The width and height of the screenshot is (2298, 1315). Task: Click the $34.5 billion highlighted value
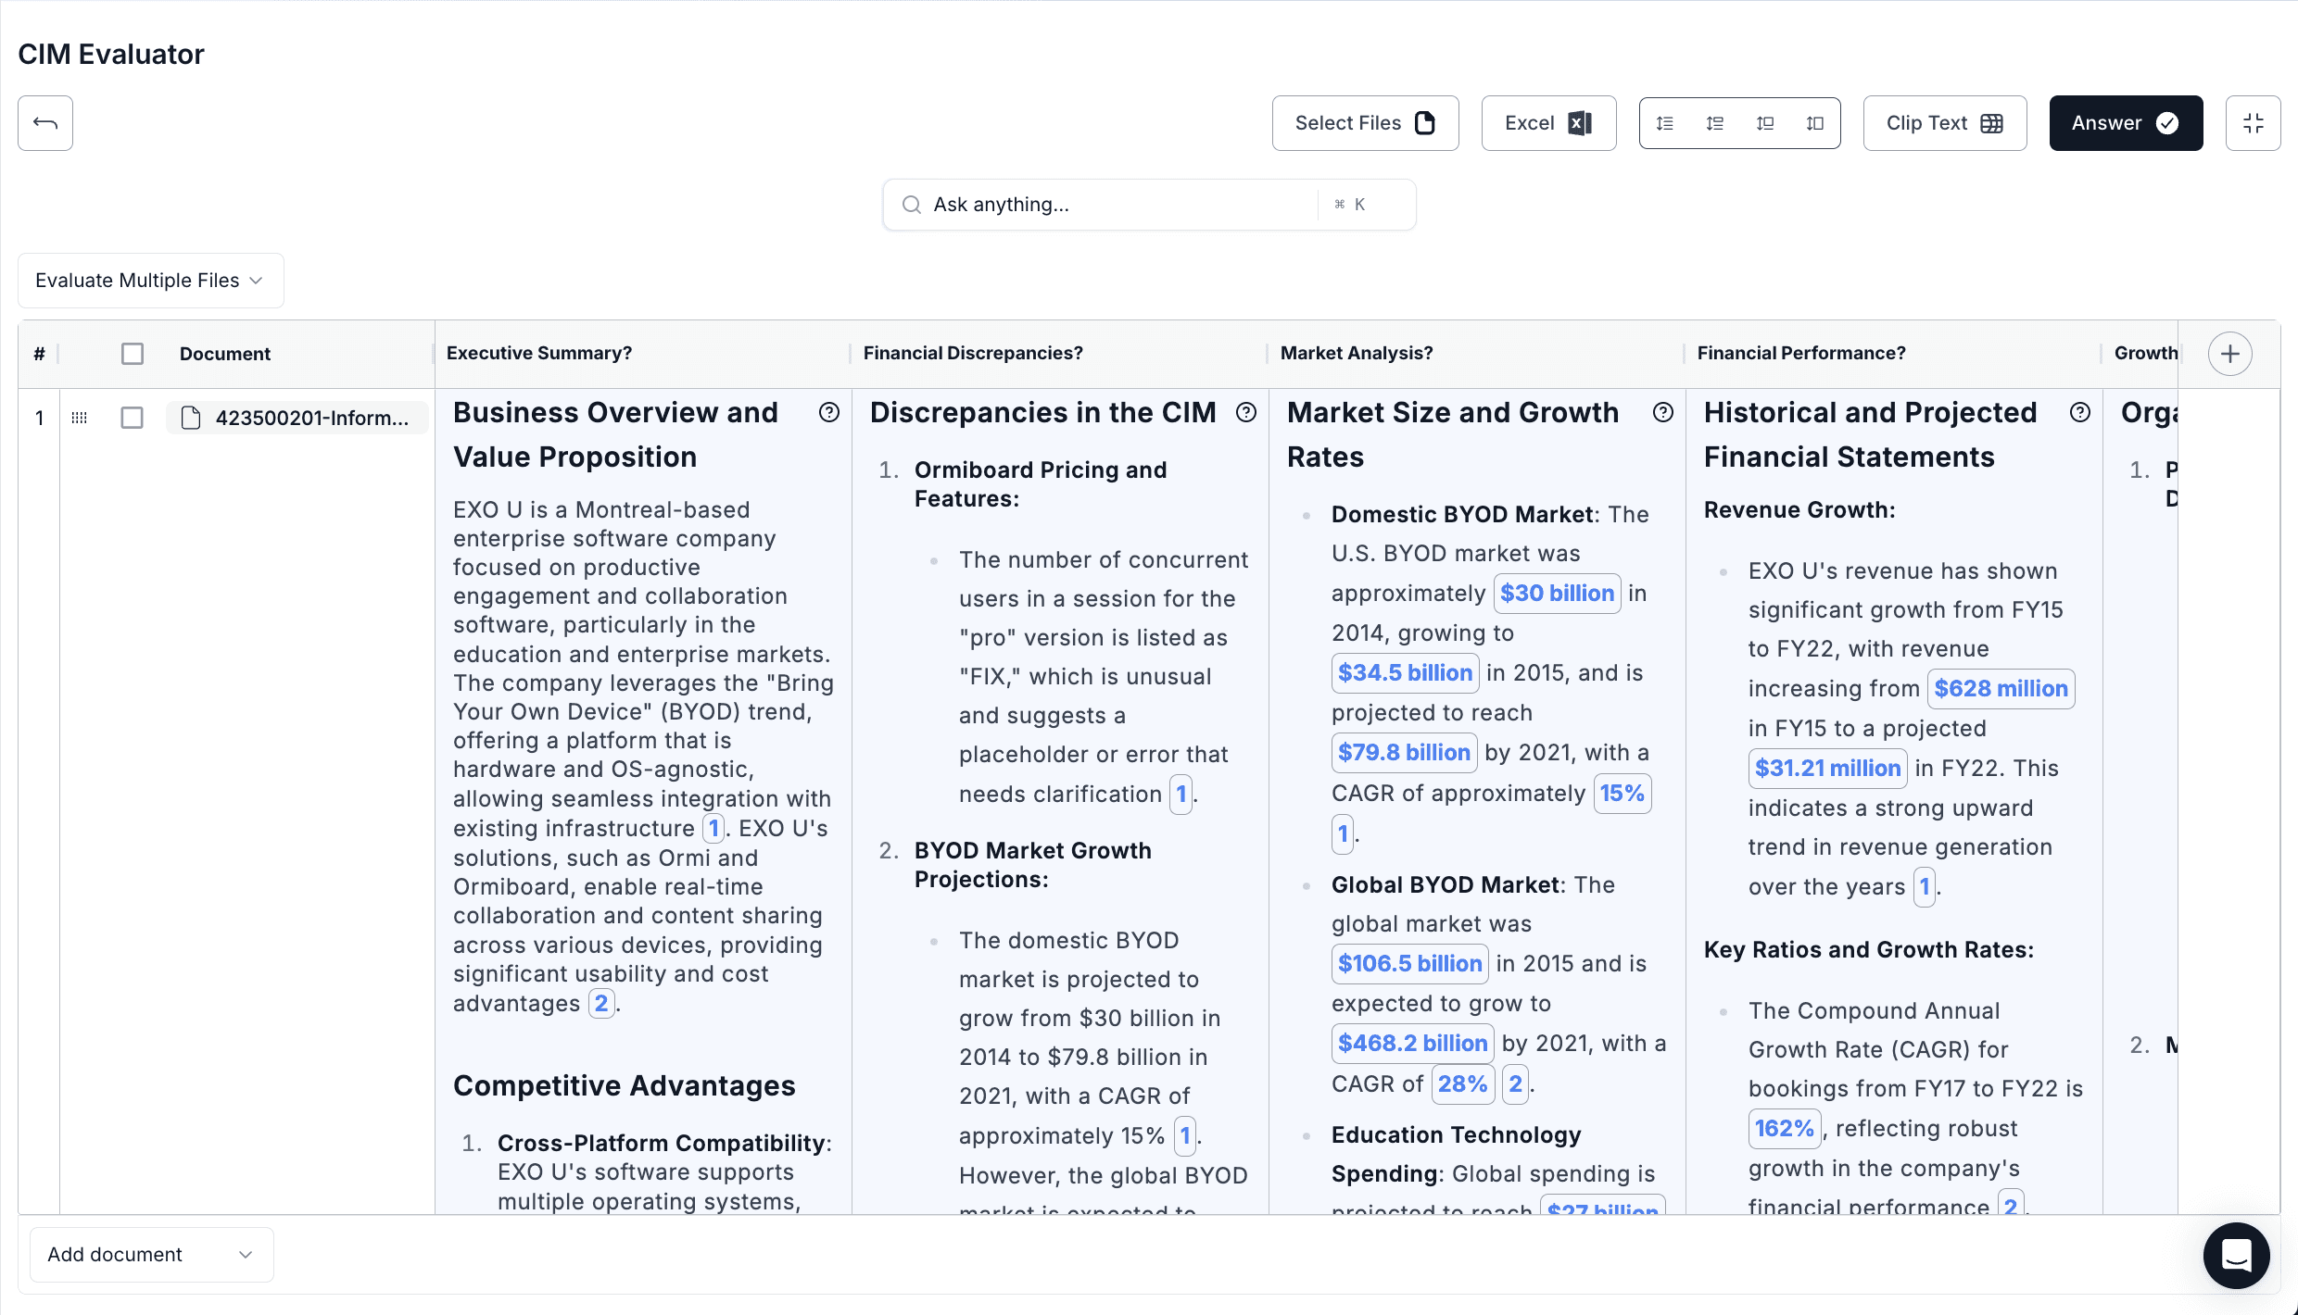1405,673
